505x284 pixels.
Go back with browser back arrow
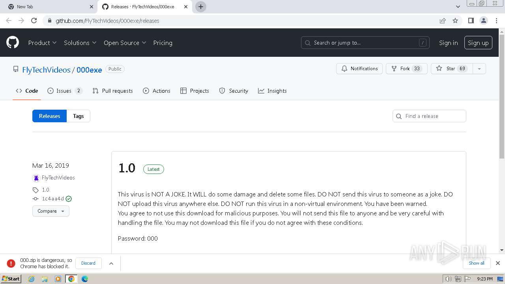[x=9, y=21]
